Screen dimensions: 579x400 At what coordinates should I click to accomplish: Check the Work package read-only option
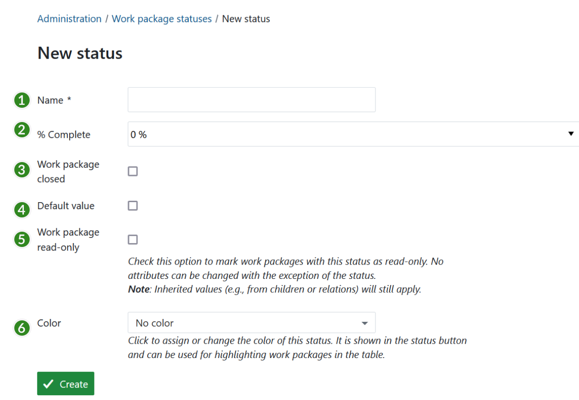point(133,239)
